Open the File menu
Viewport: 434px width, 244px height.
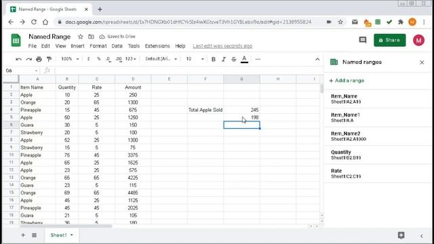click(32, 46)
